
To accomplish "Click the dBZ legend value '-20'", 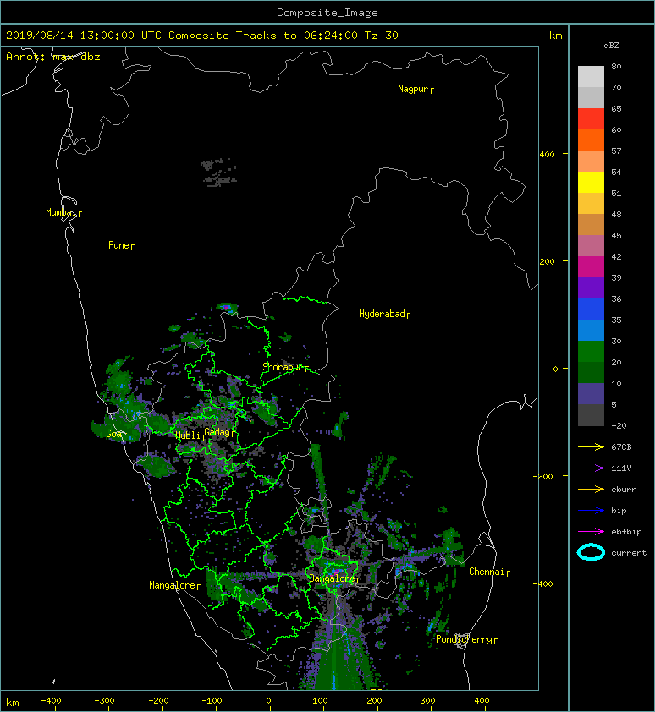I will click(x=619, y=426).
